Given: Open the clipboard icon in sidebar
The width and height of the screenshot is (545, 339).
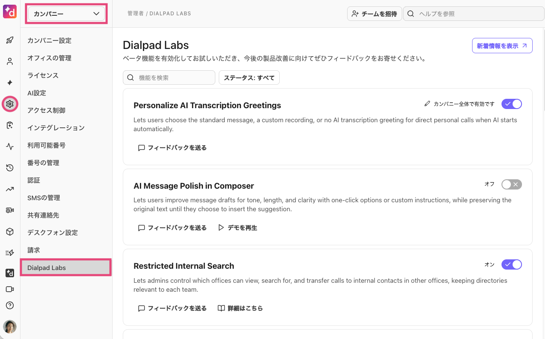Looking at the screenshot, I should (x=10, y=125).
